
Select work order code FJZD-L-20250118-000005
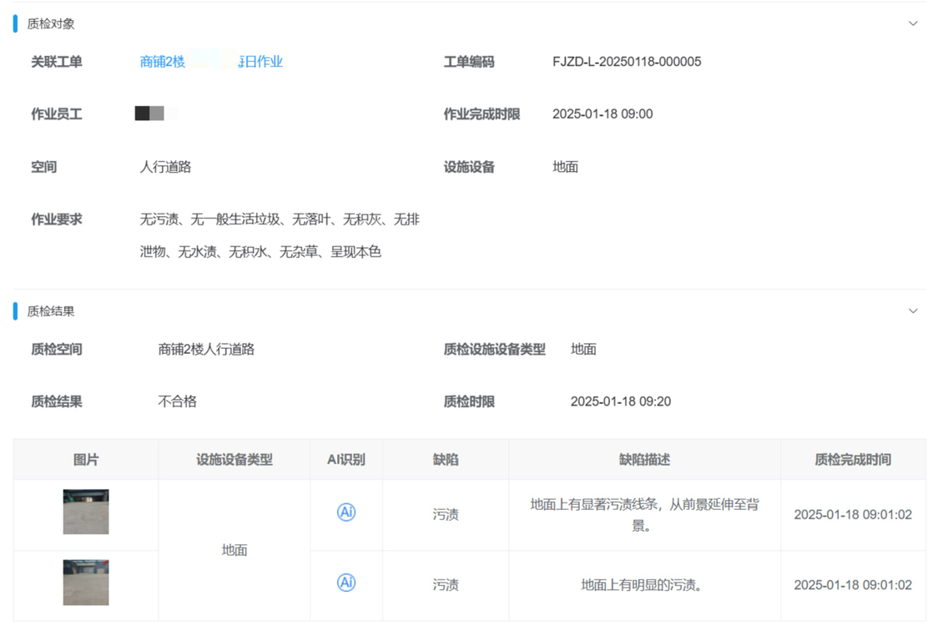point(627,62)
